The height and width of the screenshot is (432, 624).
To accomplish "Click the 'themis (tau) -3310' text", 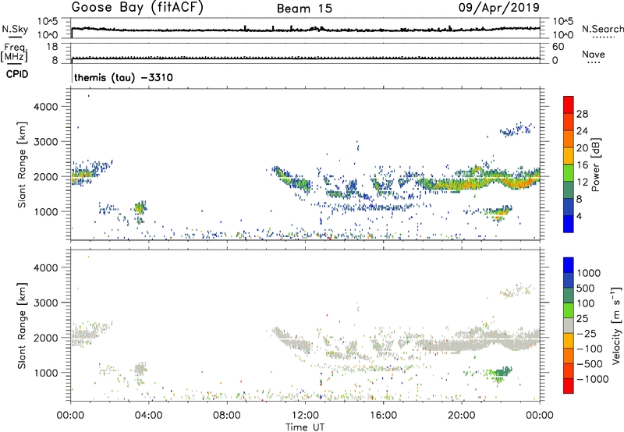I will (x=123, y=77).
